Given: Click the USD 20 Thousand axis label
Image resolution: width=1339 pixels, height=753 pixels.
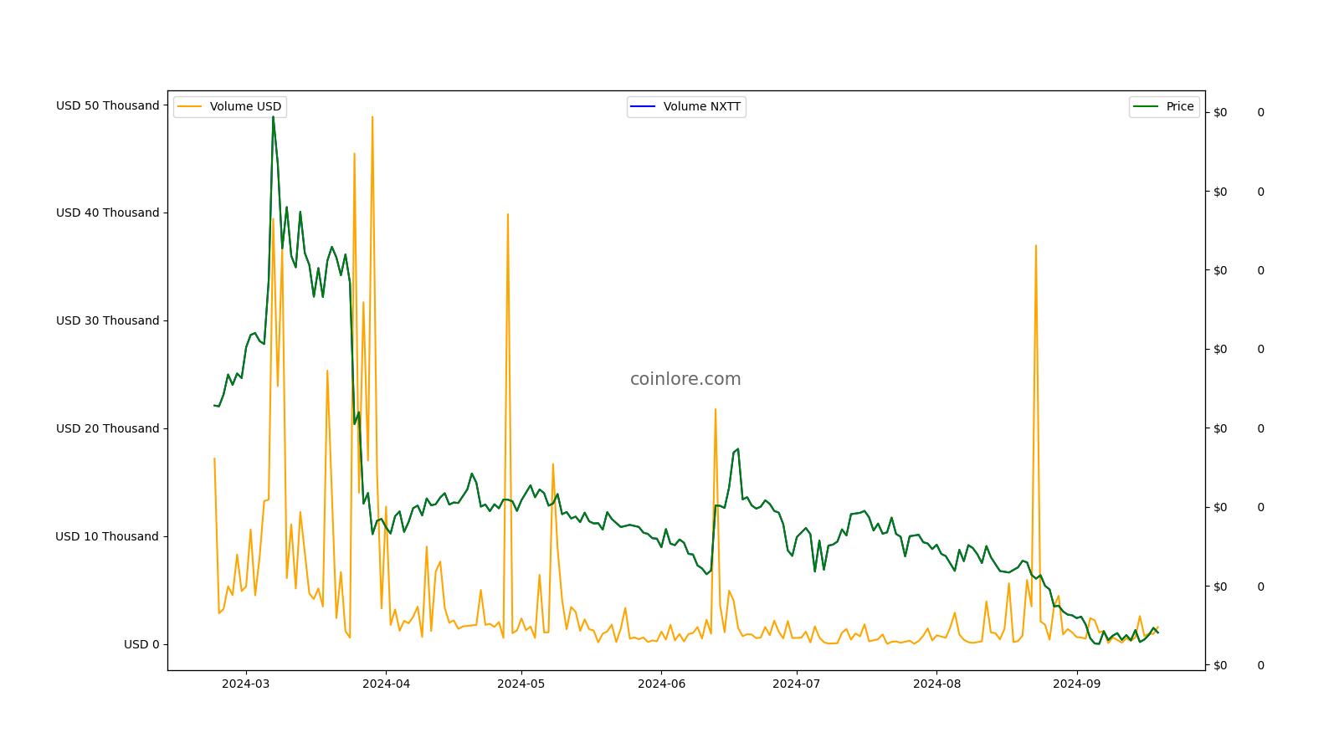Looking at the screenshot, I should point(107,428).
